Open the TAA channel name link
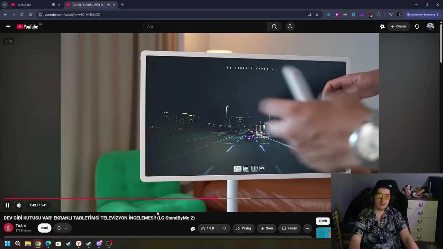 tap(19, 226)
